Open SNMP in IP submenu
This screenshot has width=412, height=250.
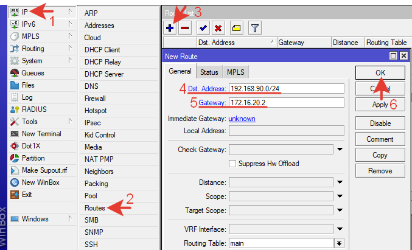(94, 232)
